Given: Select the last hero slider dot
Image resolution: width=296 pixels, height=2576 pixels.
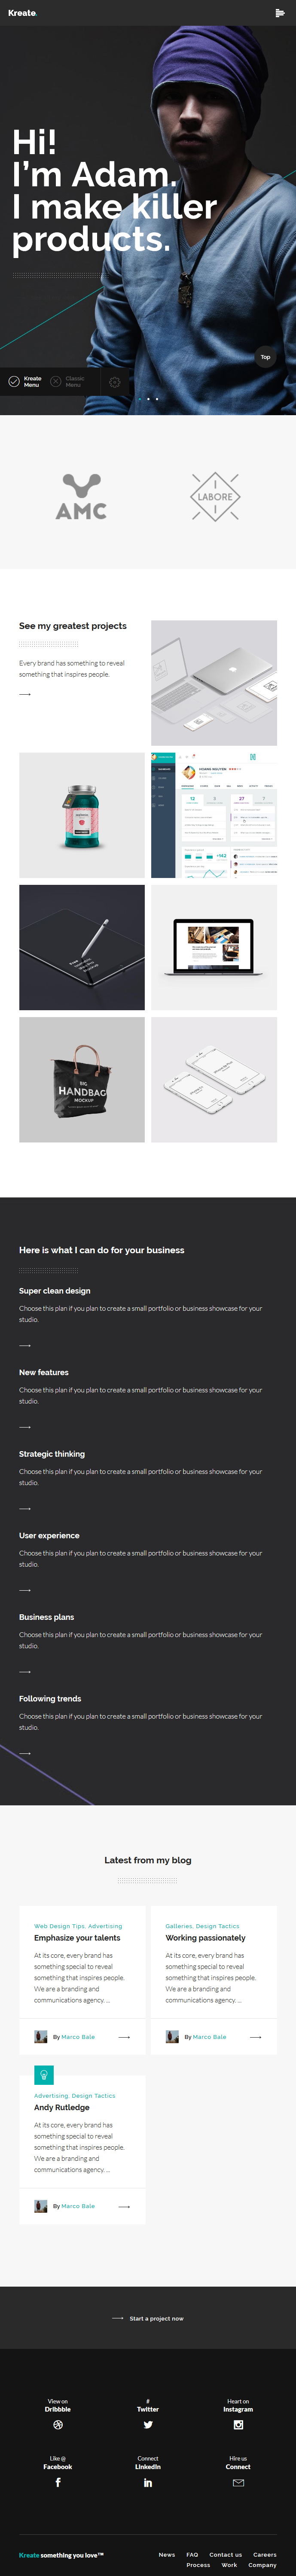Looking at the screenshot, I should tap(157, 399).
